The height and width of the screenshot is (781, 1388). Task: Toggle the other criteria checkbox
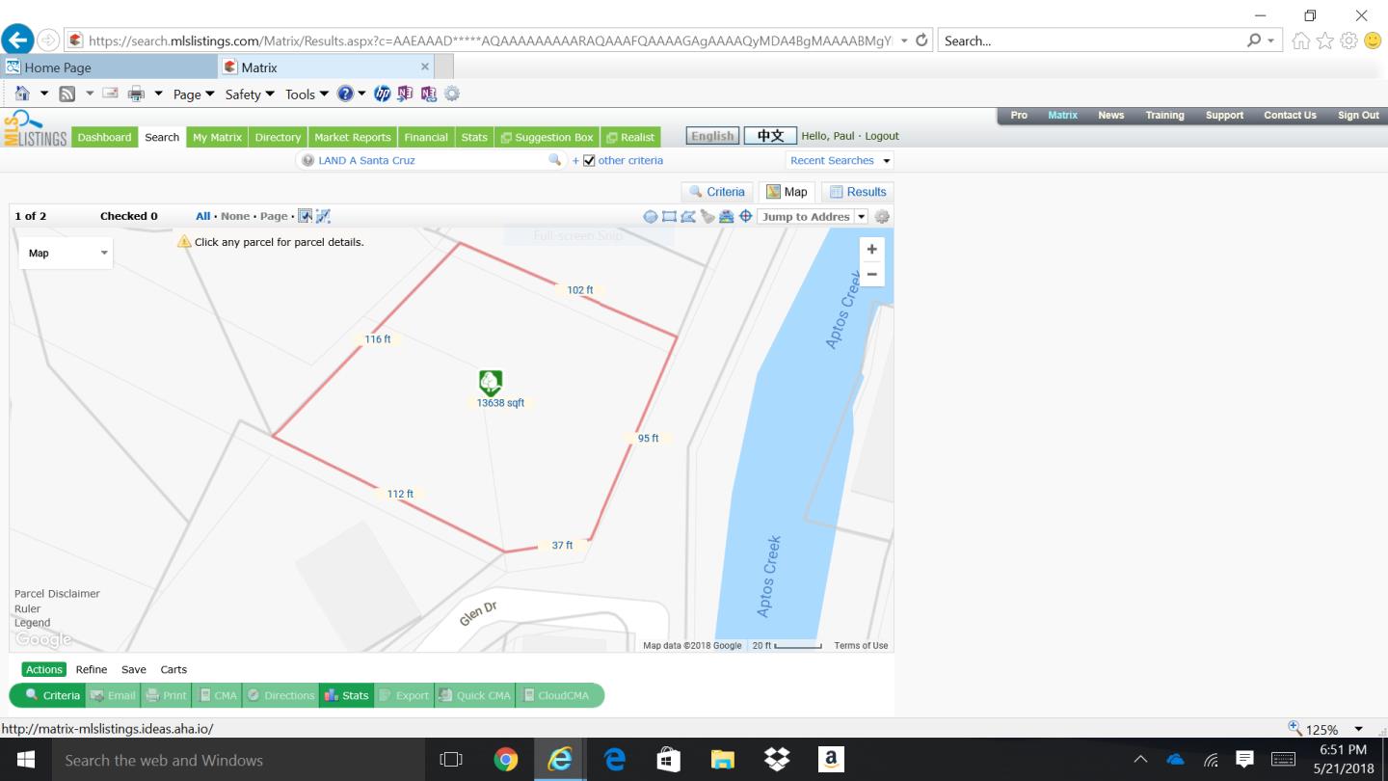point(590,161)
